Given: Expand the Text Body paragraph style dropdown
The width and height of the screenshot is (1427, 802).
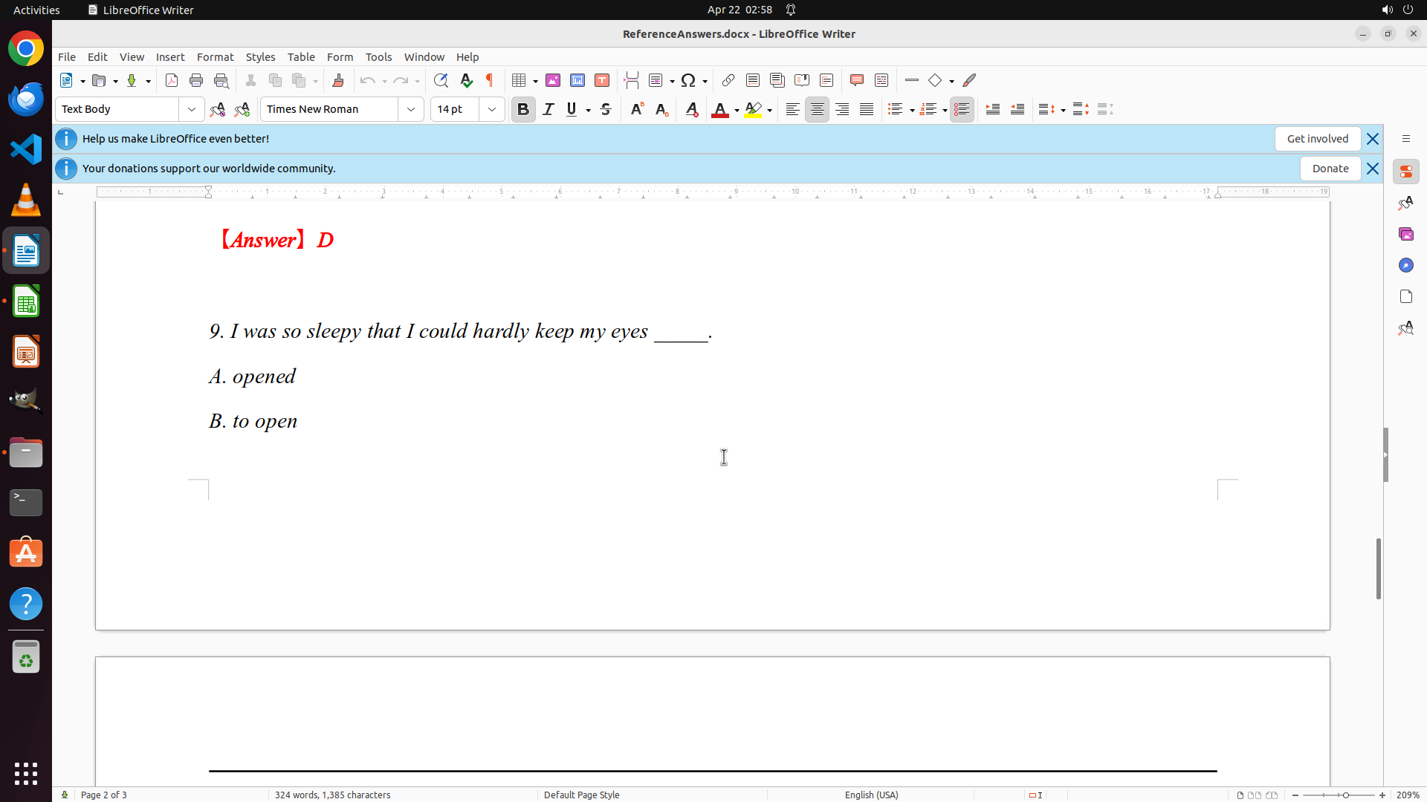Looking at the screenshot, I should click(x=192, y=109).
